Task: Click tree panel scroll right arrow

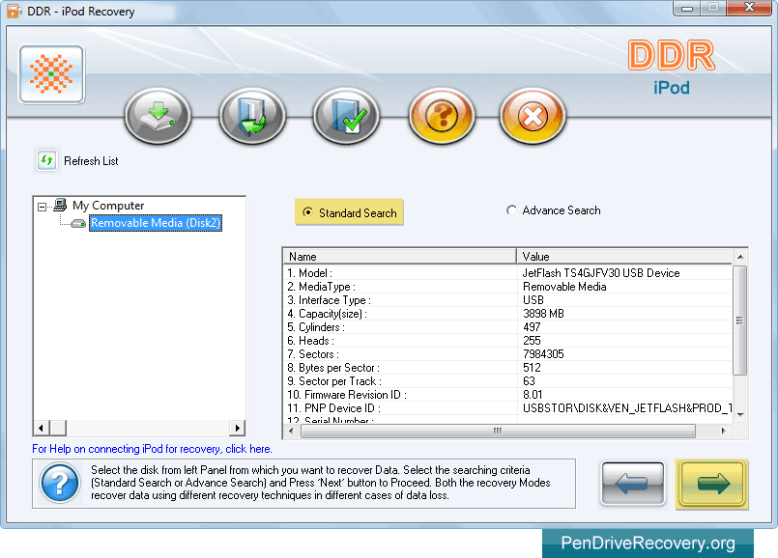Action: coord(237,428)
